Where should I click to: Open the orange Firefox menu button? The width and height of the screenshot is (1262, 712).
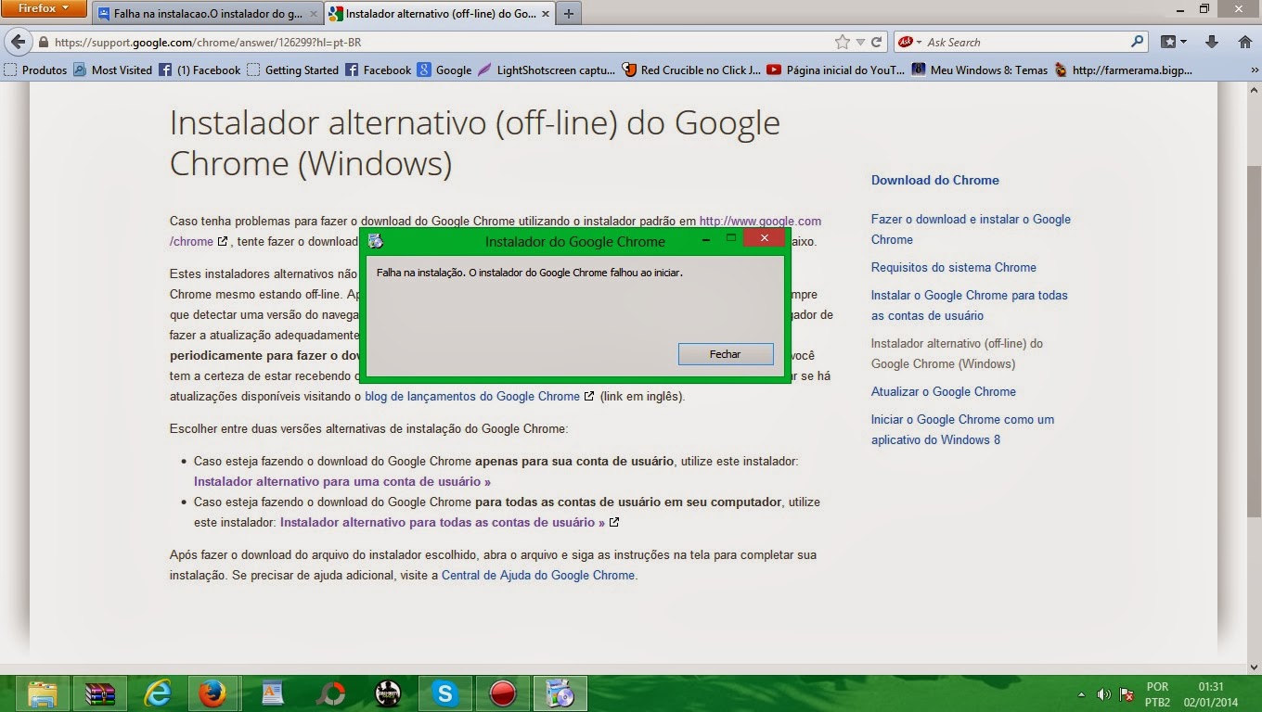click(44, 8)
